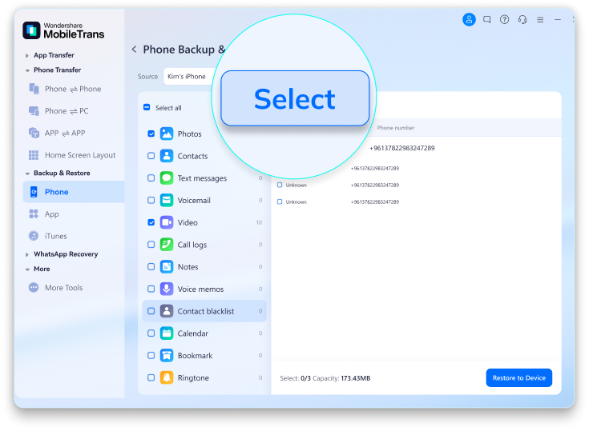This screenshot has width=589, height=431.
Task: Open the feedback message icon
Action: pyautogui.click(x=487, y=19)
